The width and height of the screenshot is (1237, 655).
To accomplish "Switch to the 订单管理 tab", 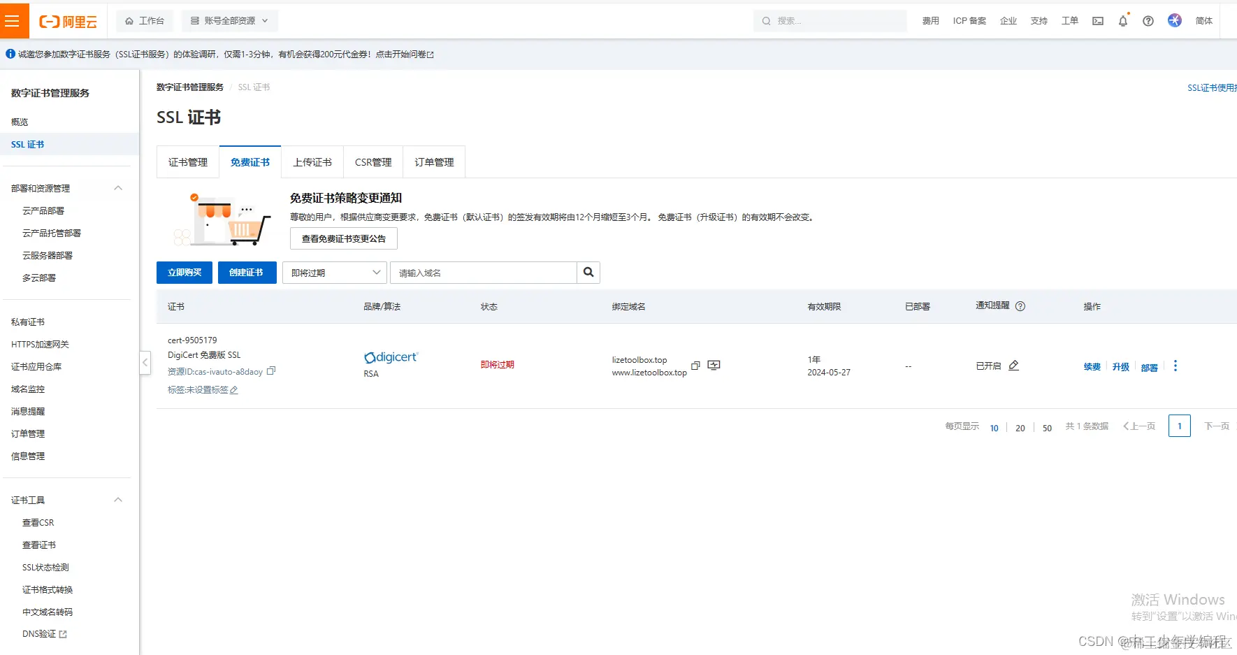I will (x=433, y=161).
